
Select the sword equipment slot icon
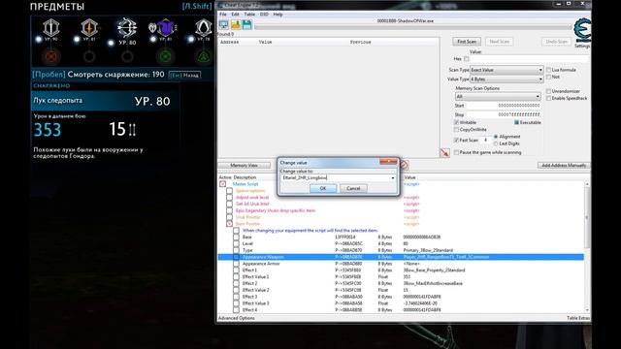click(x=51, y=28)
